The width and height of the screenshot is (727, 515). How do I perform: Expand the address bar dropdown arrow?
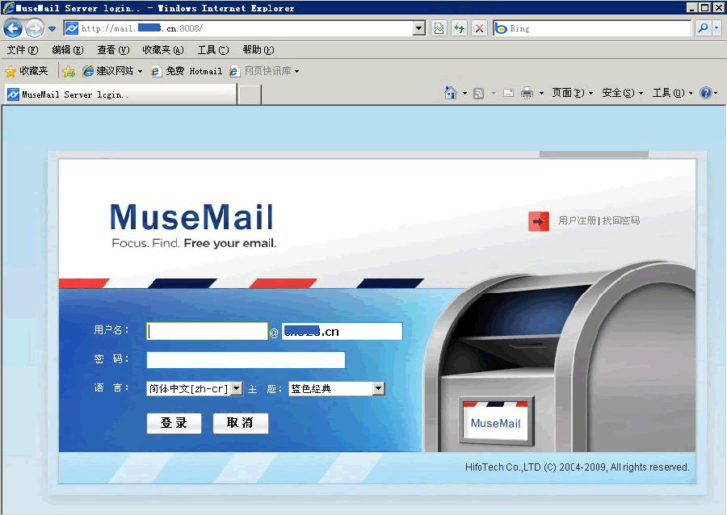coord(418,28)
